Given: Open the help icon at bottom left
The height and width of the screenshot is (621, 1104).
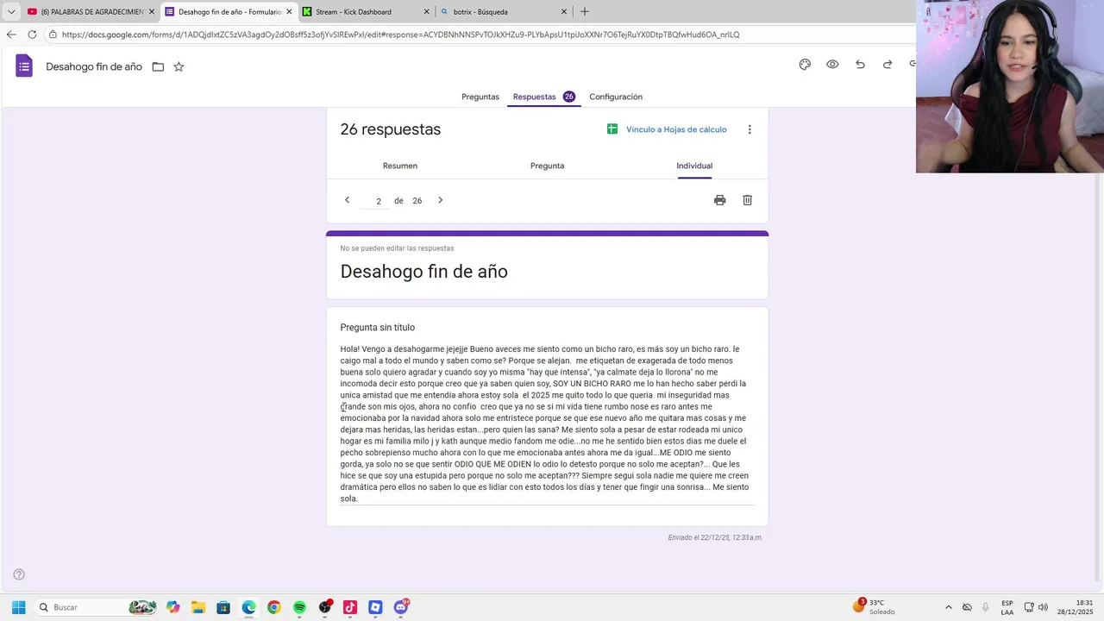Looking at the screenshot, I should [x=19, y=574].
